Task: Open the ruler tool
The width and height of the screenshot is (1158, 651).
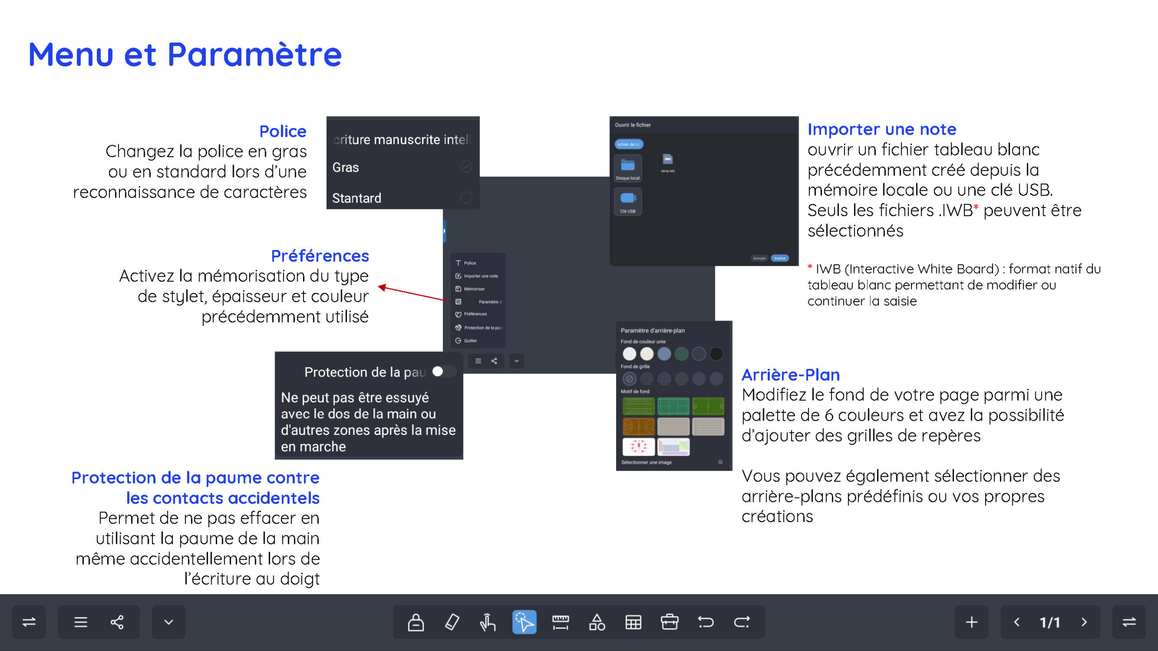Action: point(560,622)
